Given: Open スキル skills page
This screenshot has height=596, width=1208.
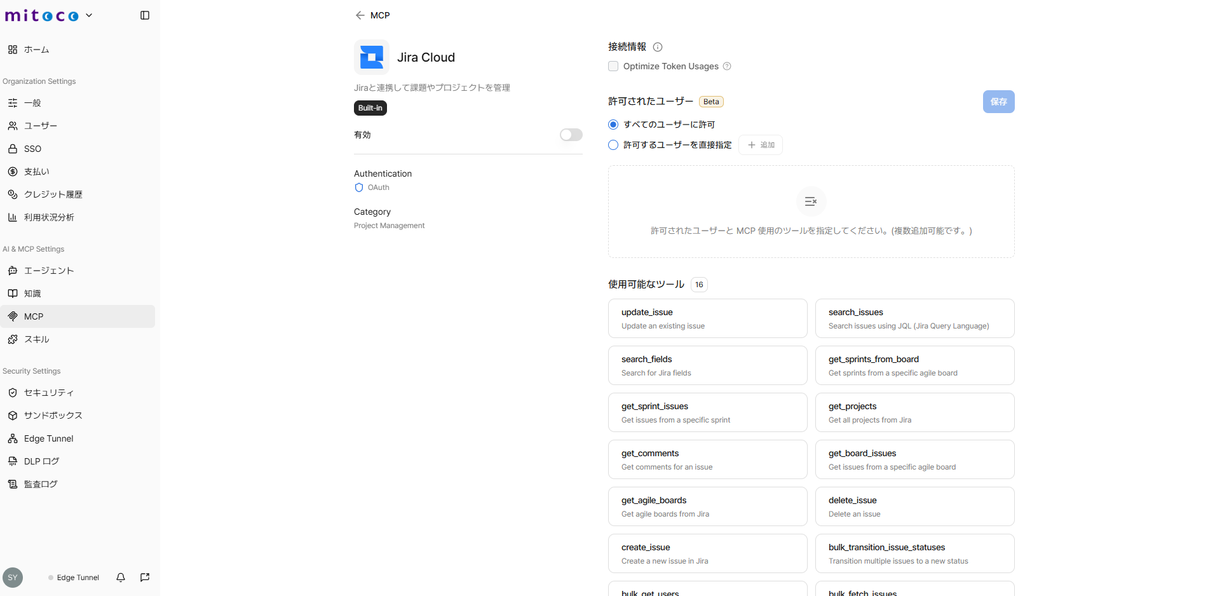Looking at the screenshot, I should [78, 339].
